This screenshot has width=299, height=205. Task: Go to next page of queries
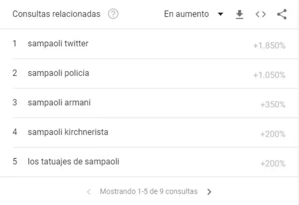pos(209,192)
